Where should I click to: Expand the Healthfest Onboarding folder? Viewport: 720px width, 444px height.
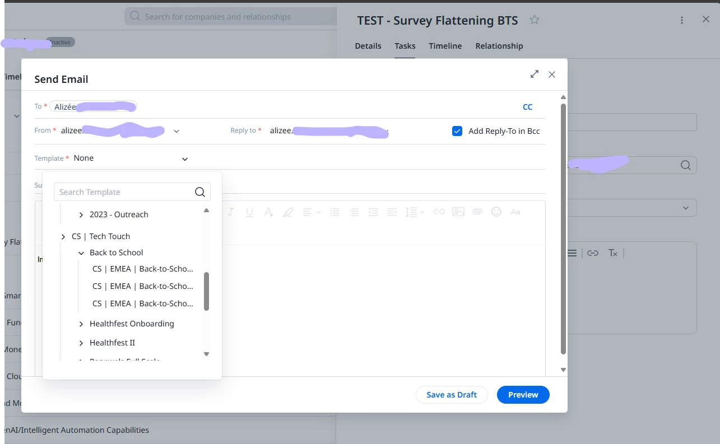(81, 324)
